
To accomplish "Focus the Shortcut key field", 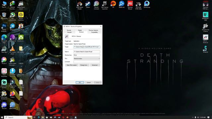I will click(87, 55).
